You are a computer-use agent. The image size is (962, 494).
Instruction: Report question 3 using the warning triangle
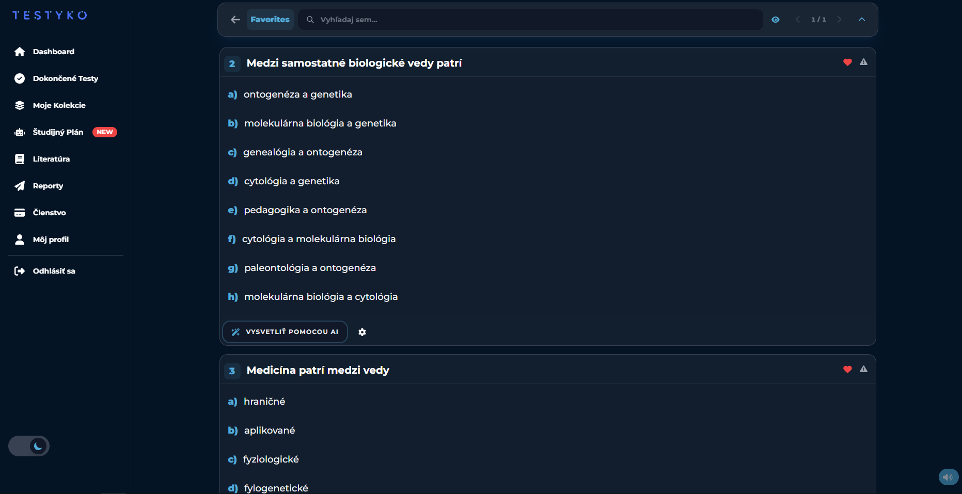(x=863, y=370)
